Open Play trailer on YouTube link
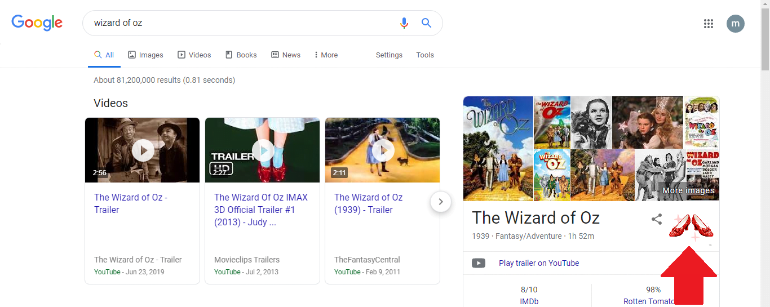The width and height of the screenshot is (770, 307). pos(539,263)
